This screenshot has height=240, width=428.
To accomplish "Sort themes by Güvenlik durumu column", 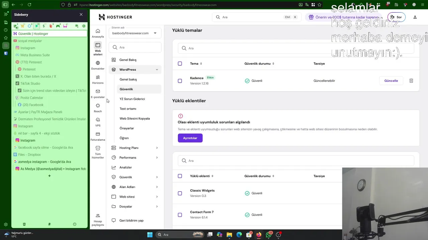I will [259, 64].
